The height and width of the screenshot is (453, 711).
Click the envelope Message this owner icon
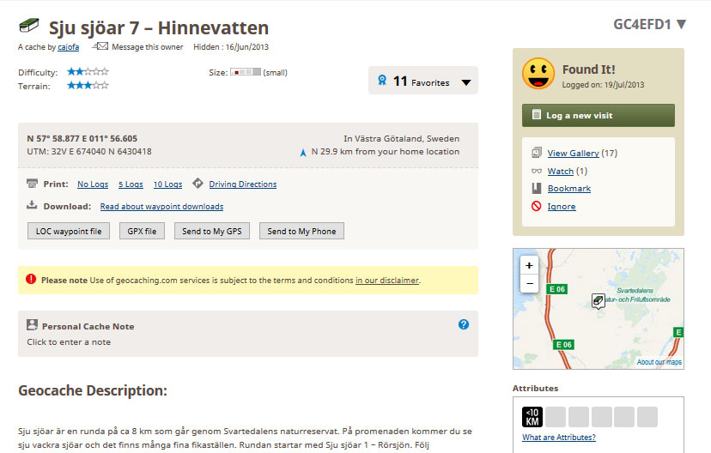[x=100, y=46]
